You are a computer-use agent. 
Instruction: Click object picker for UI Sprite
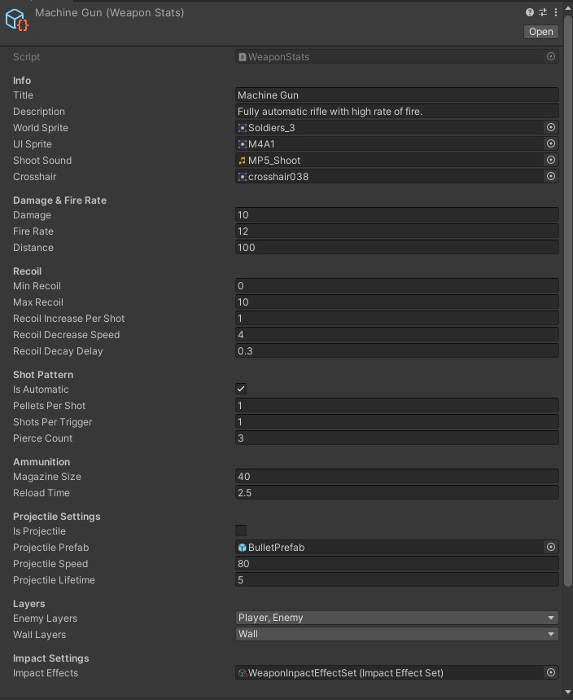pyautogui.click(x=551, y=144)
